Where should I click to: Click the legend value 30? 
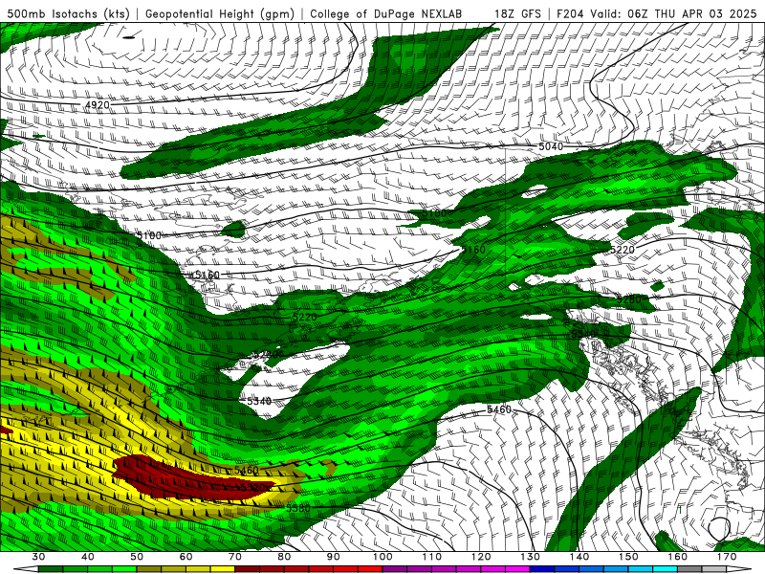click(38, 557)
